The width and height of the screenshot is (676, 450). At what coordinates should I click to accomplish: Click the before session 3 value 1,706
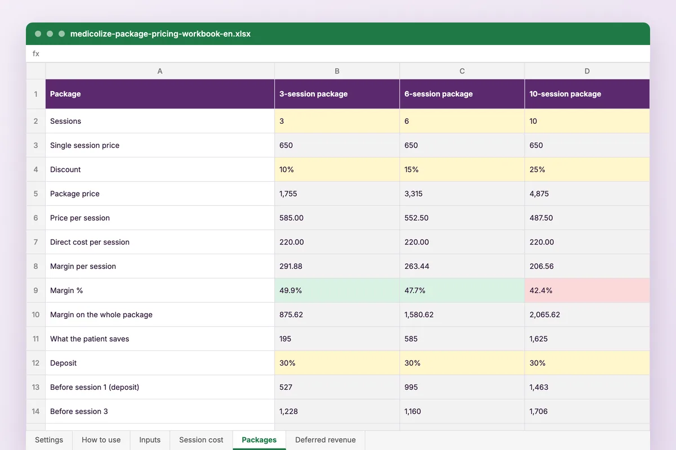pyautogui.click(x=587, y=411)
